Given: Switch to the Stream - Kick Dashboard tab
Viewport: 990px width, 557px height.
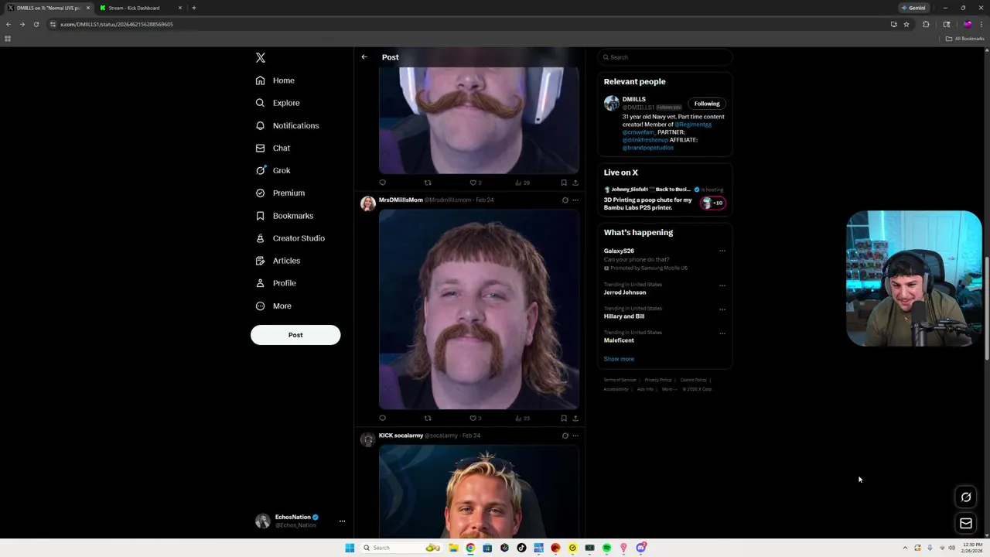Looking at the screenshot, I should click(x=142, y=8).
